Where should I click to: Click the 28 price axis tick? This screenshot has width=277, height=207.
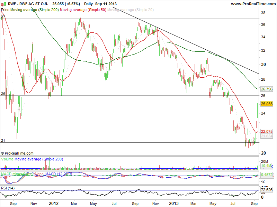pos(263,79)
